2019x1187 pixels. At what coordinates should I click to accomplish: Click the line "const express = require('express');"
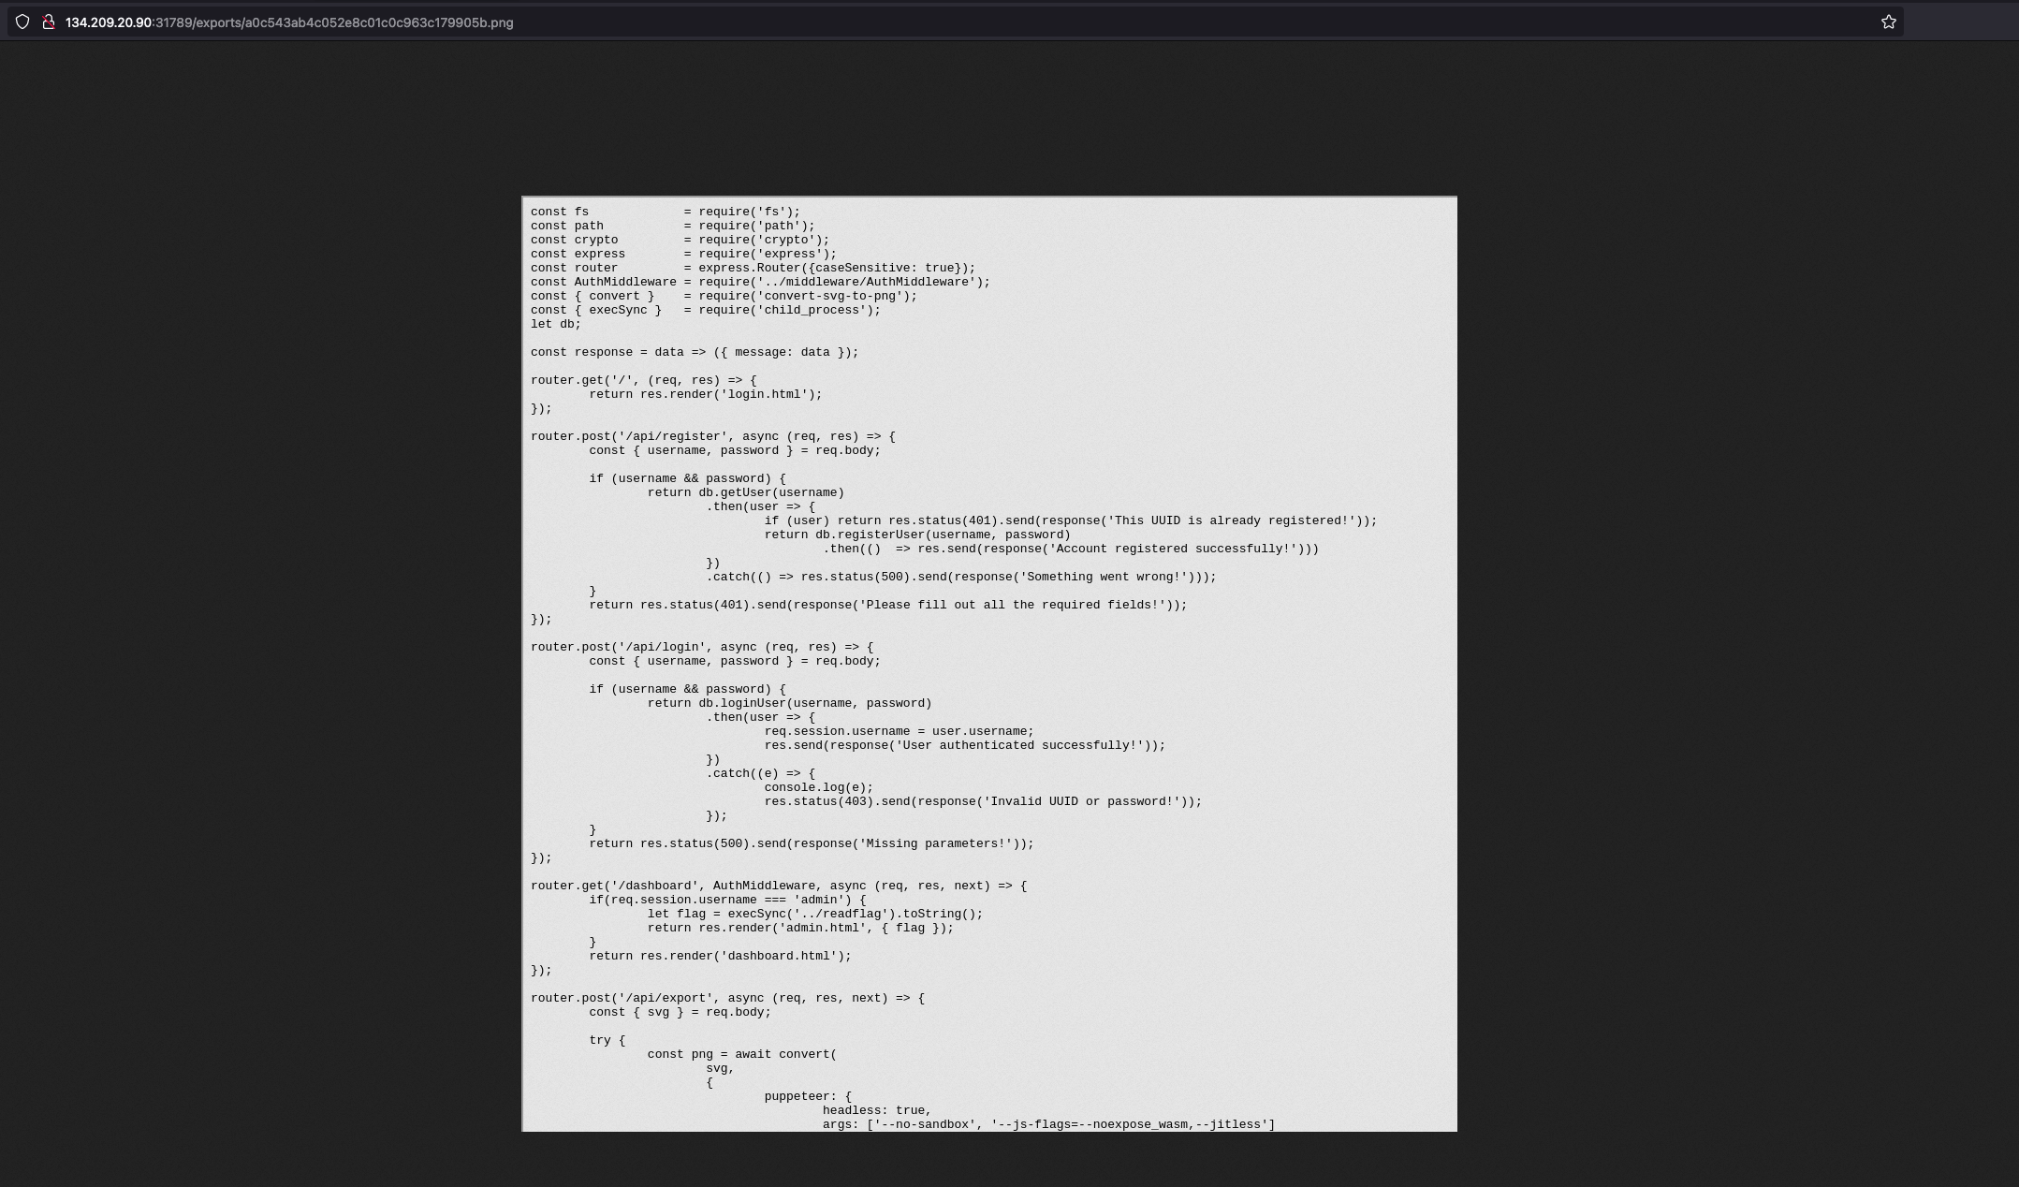pyautogui.click(x=683, y=254)
